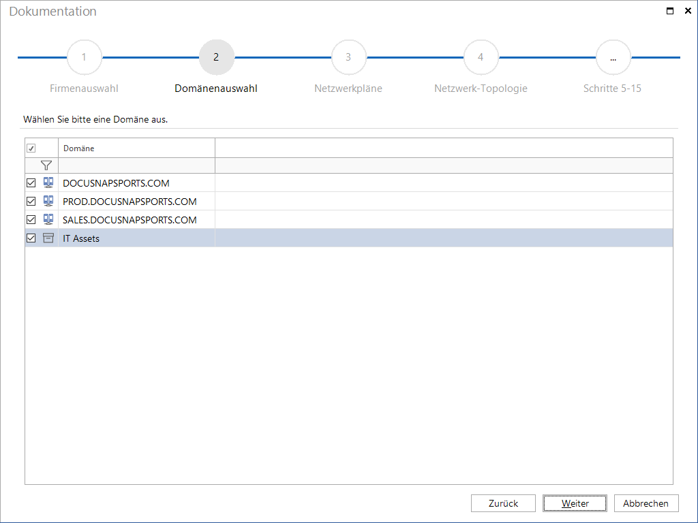Screen dimensions: 698x523
Task: Click the domain icon beside DOCUSNAPSPORTS.COM
Action: [x=48, y=183]
